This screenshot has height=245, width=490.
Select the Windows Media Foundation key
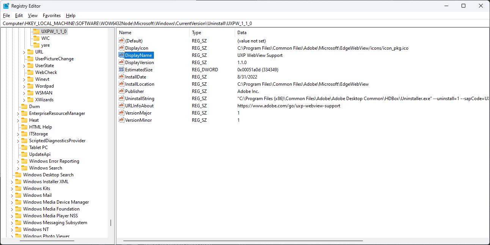pyautogui.click(x=51, y=209)
